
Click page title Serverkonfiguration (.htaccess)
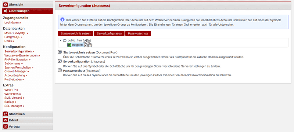click(84, 6)
